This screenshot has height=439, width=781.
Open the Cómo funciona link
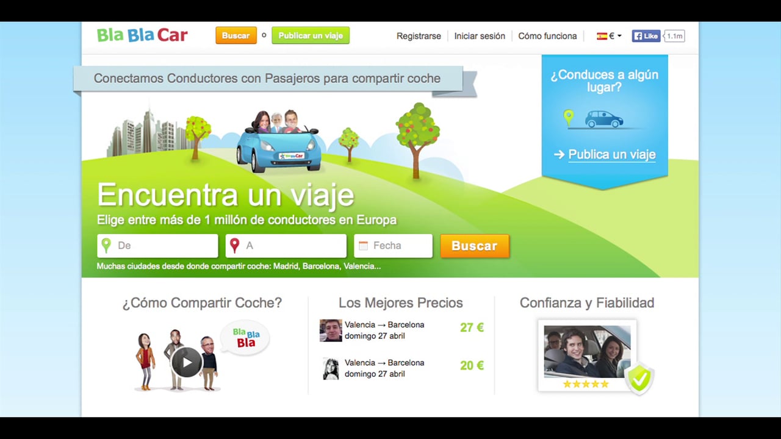tap(547, 36)
